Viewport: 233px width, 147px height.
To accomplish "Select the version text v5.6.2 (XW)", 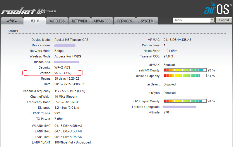I will tap(63, 73).
